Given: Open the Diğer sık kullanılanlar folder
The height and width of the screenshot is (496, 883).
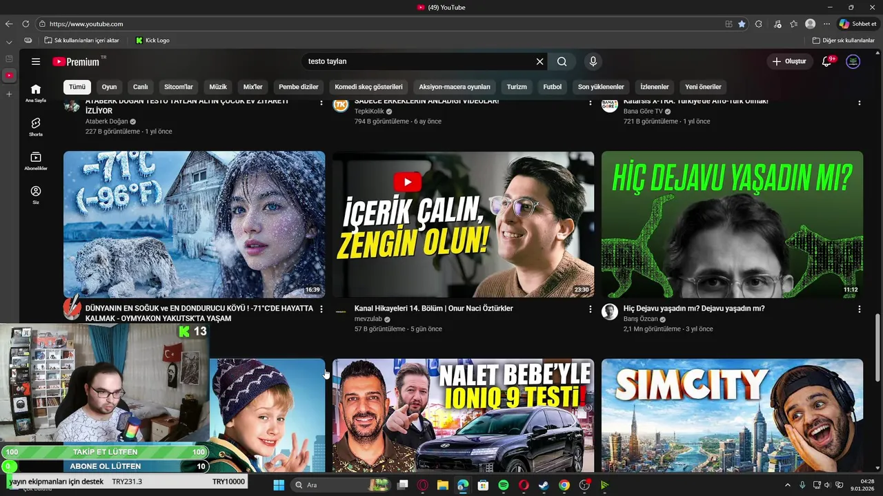Looking at the screenshot, I should (x=844, y=41).
